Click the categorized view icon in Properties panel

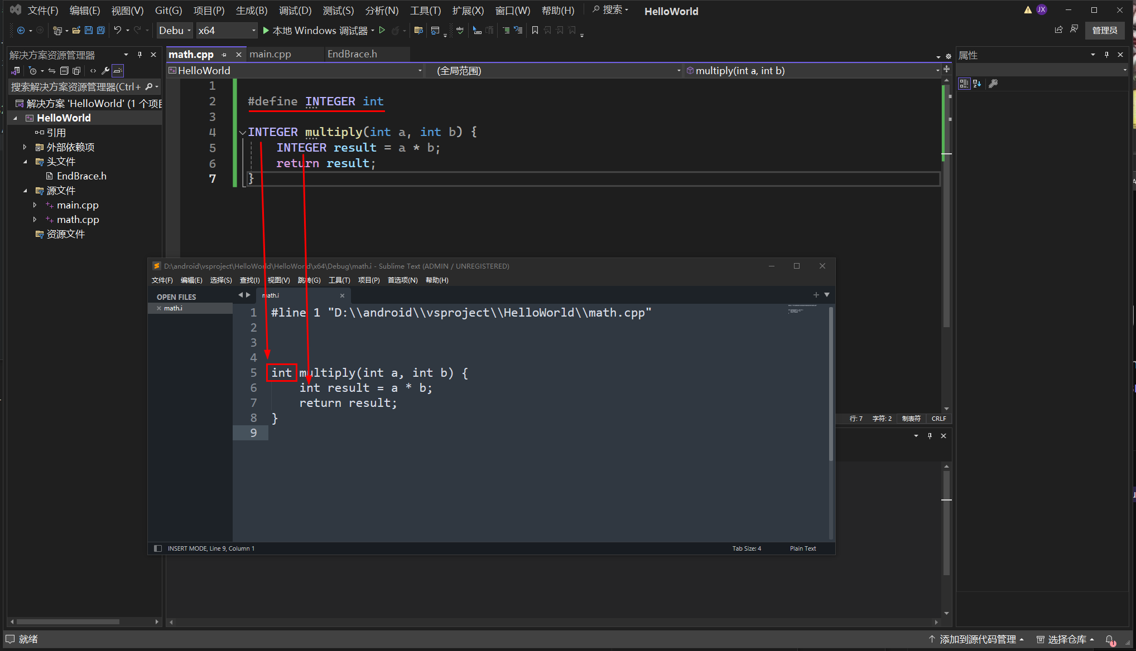coord(964,84)
